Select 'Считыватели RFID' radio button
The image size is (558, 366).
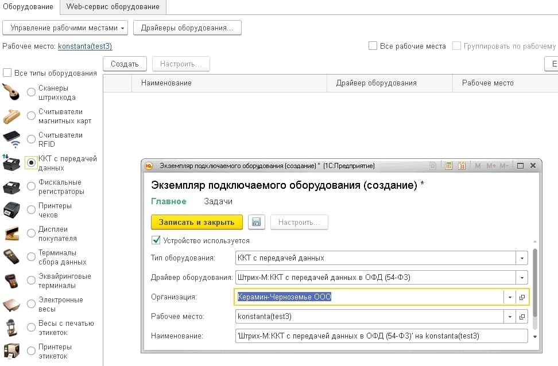point(32,139)
